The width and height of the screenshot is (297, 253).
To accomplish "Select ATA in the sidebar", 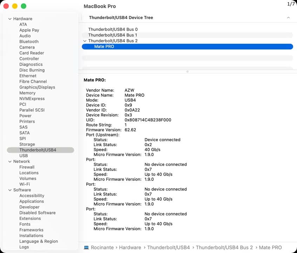I will 23,25.
